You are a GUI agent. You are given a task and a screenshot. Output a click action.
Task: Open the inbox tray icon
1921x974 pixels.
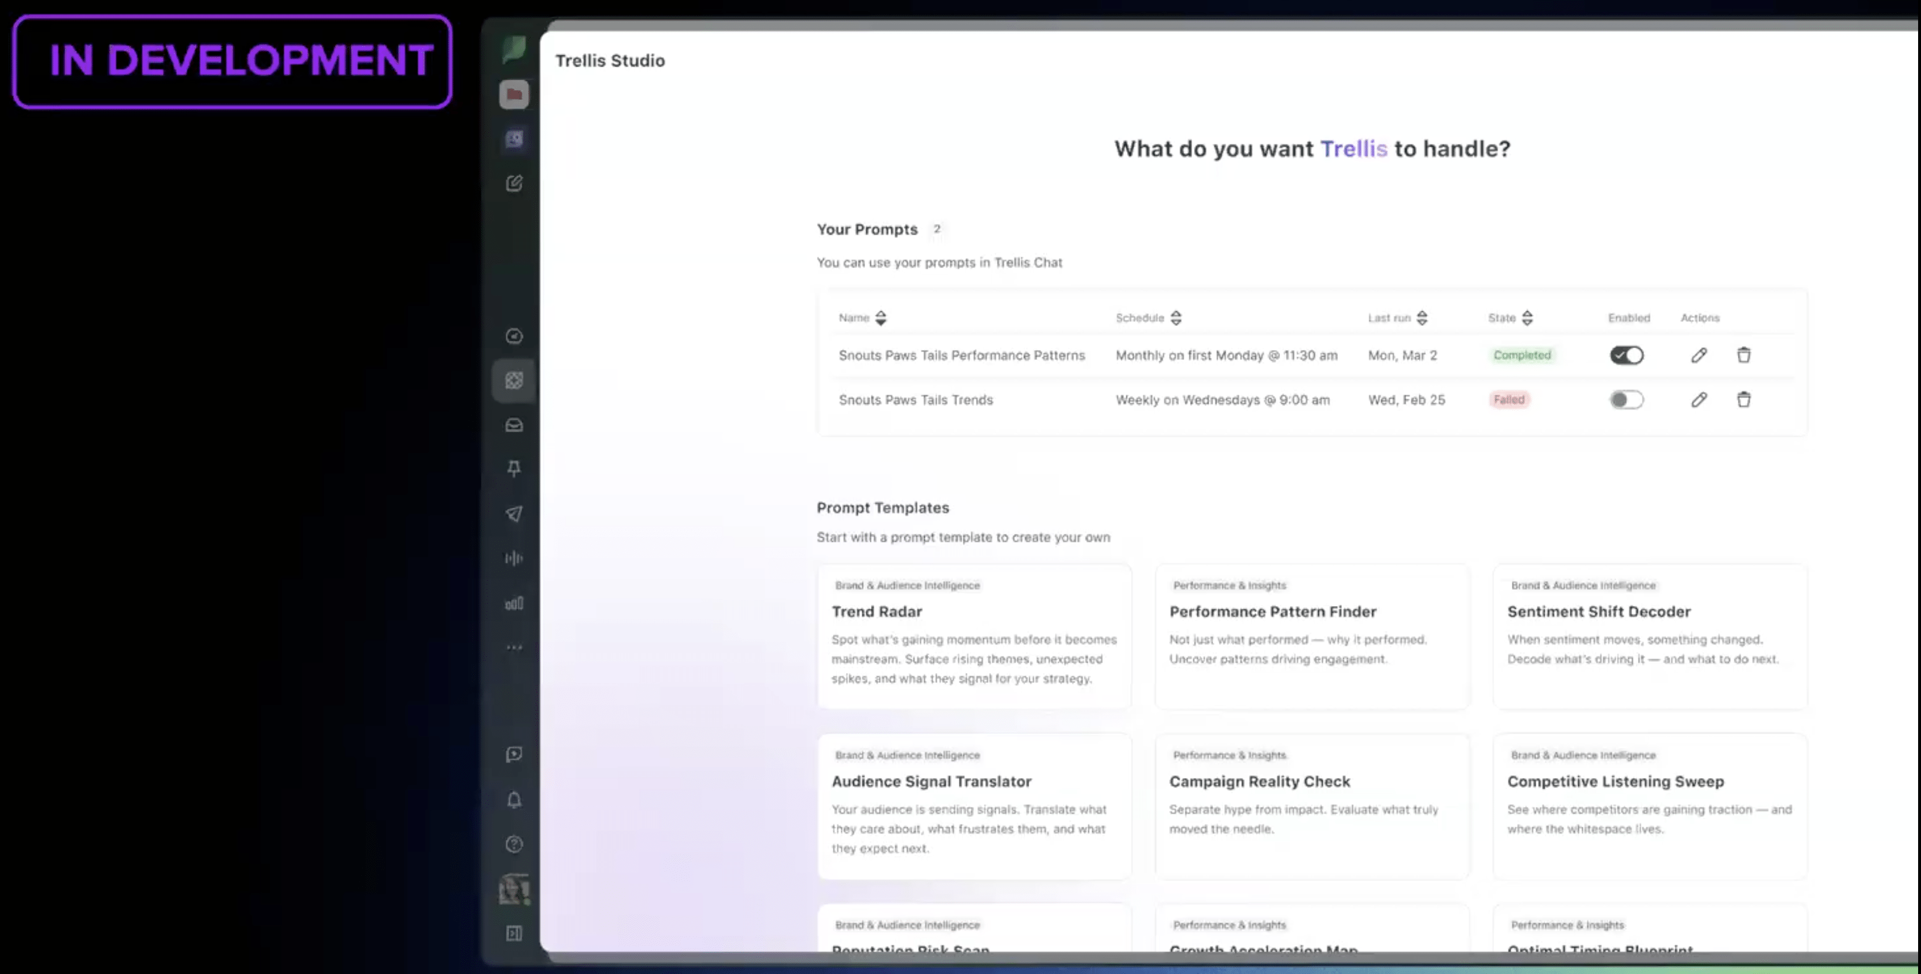(x=514, y=425)
